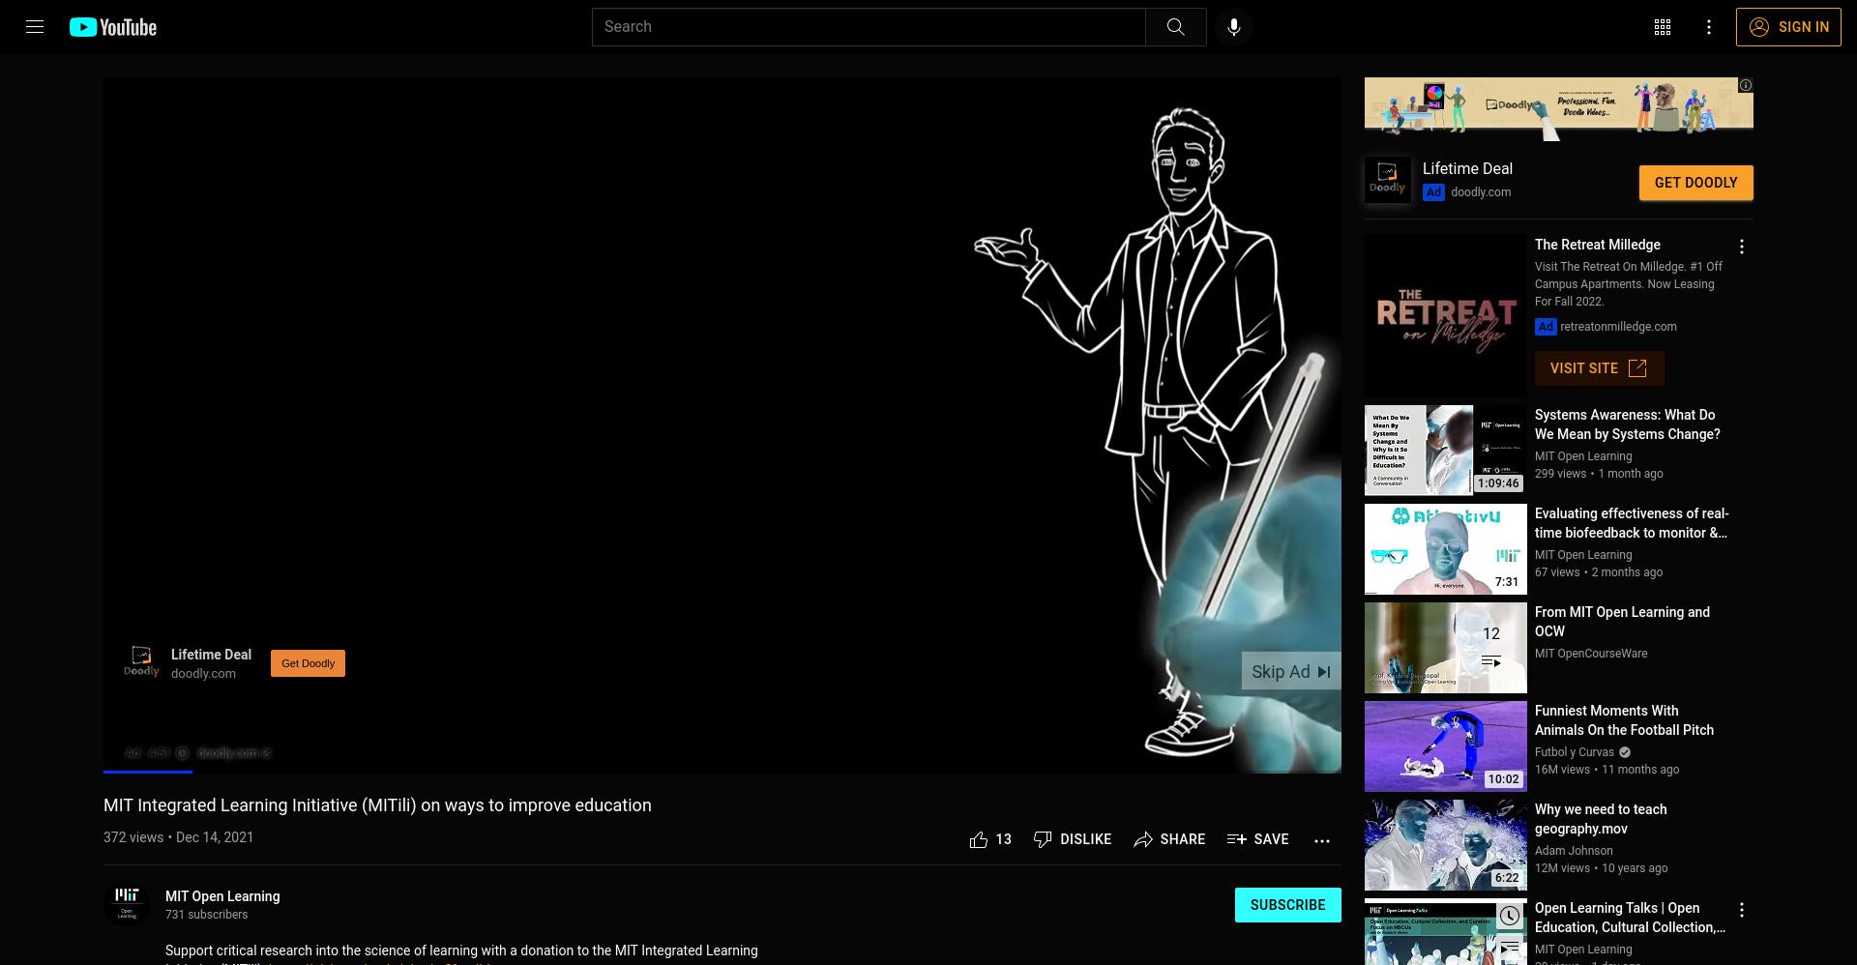The image size is (1857, 965).
Task: Skip the playing ad
Action: (x=1291, y=671)
